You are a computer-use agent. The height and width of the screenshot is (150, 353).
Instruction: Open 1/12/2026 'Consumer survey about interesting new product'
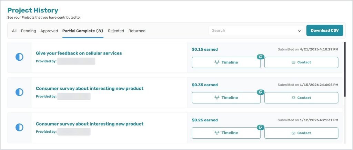click(x=90, y=124)
